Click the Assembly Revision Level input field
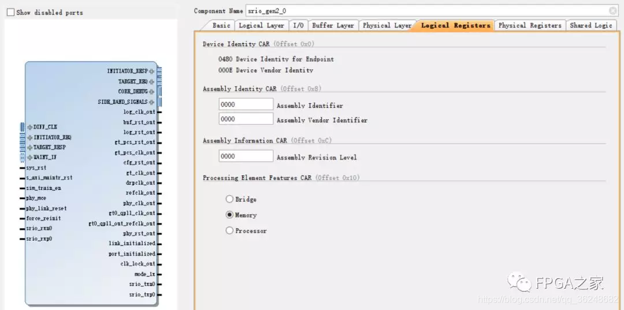The width and height of the screenshot is (624, 310). pyautogui.click(x=246, y=156)
